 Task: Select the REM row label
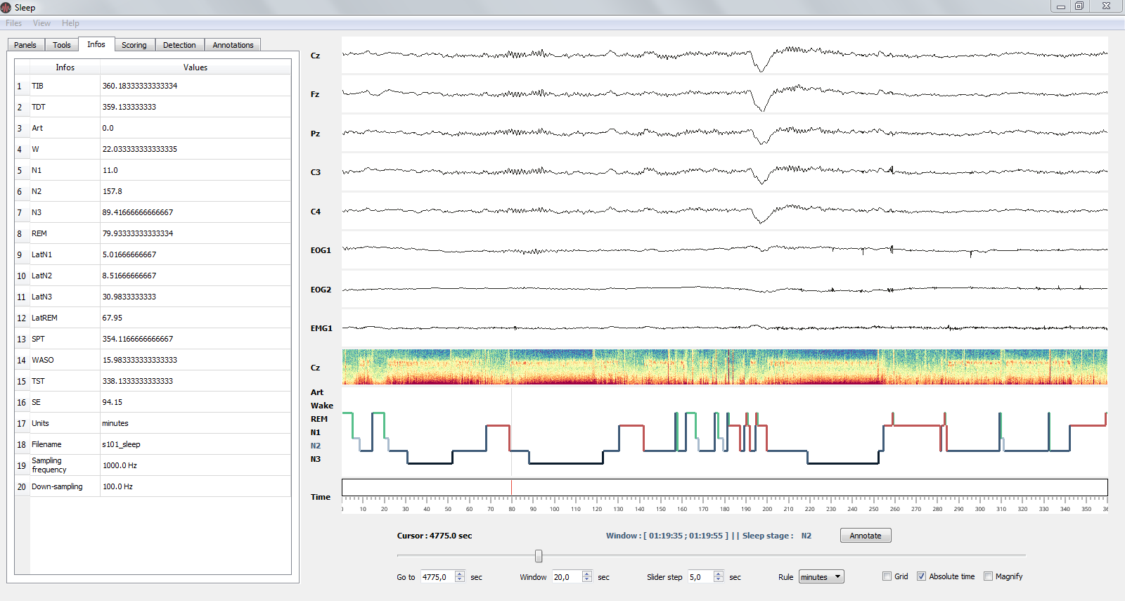pyautogui.click(x=39, y=233)
